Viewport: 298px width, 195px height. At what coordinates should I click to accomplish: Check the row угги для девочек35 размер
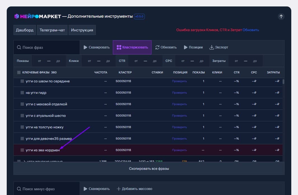22,139
